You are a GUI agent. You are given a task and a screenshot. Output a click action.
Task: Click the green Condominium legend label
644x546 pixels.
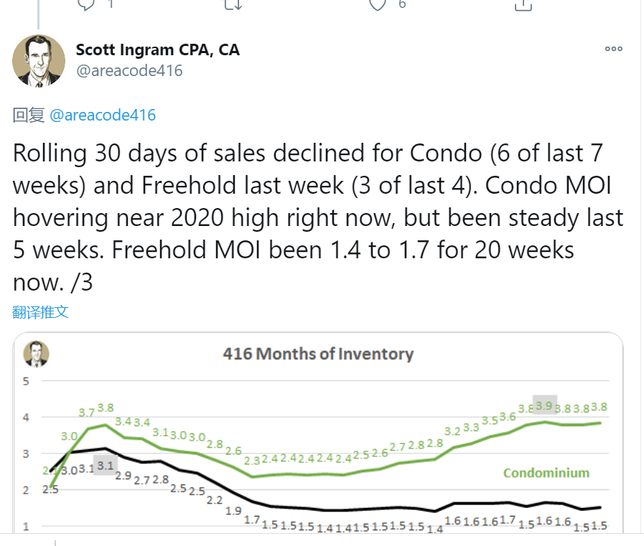546,473
